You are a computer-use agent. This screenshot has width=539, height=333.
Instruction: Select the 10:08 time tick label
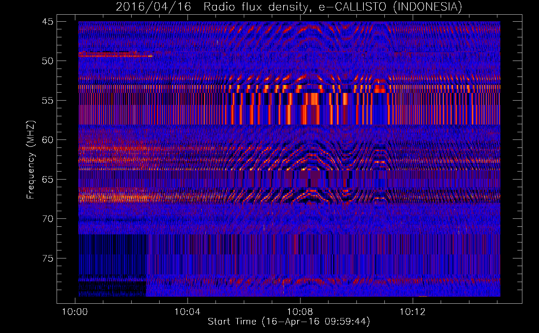coord(300,312)
